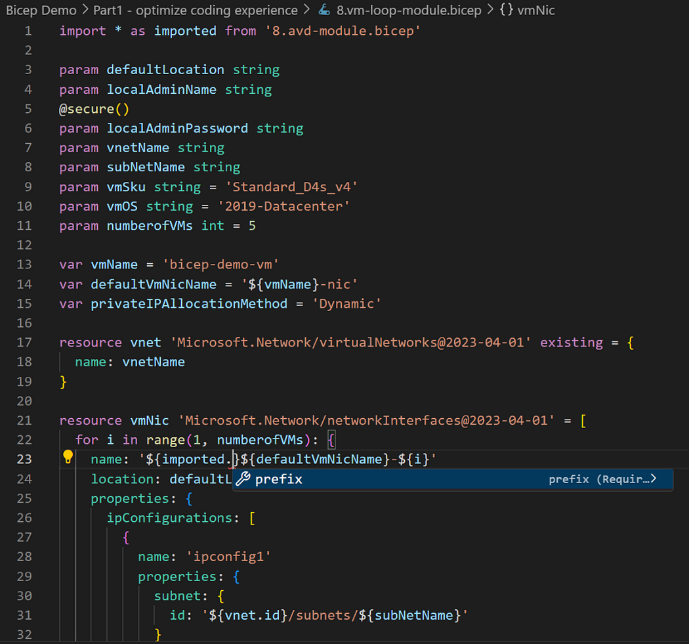Click the defaultLocation parameter name on line 3
Viewport: 689px width, 644px height.
tap(165, 70)
